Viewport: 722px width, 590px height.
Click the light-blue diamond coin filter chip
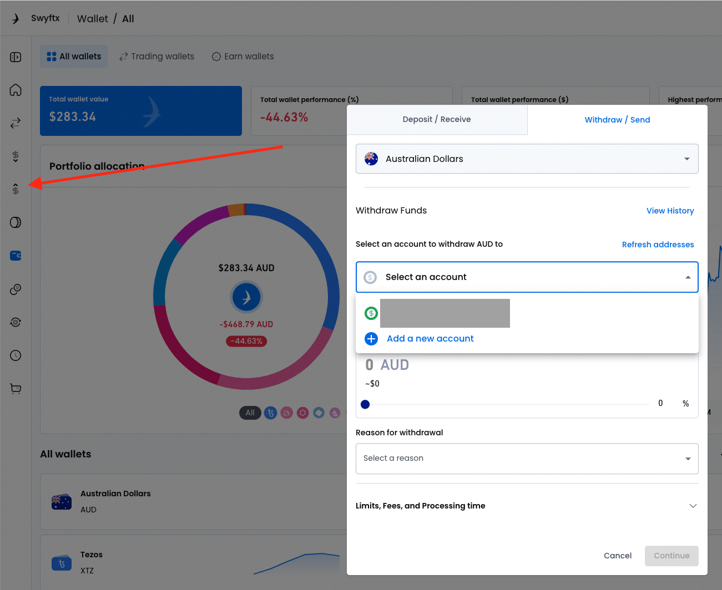(x=319, y=413)
